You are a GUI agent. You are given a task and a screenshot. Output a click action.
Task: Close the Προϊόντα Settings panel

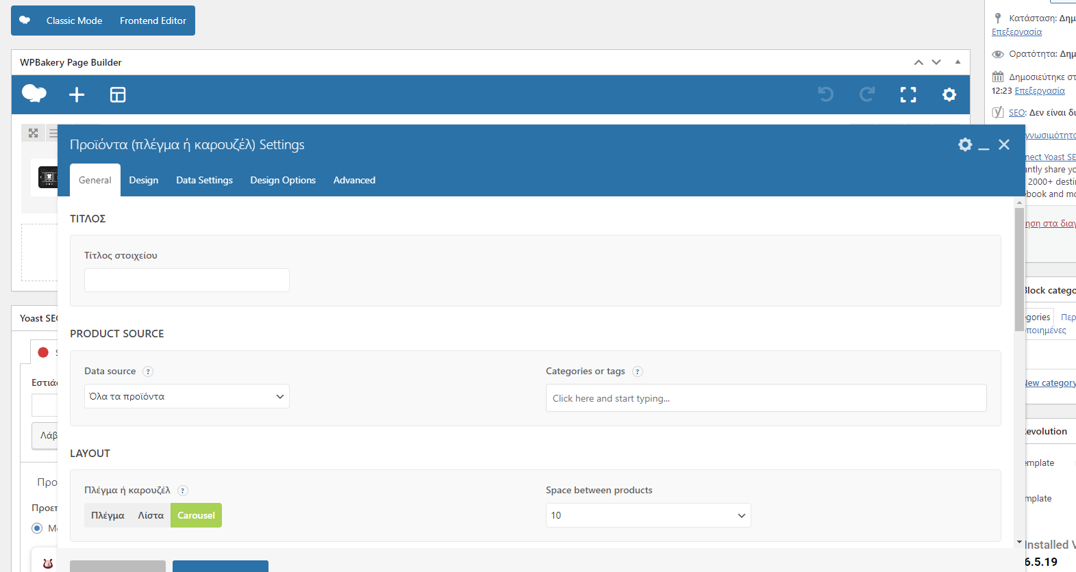pos(1004,144)
